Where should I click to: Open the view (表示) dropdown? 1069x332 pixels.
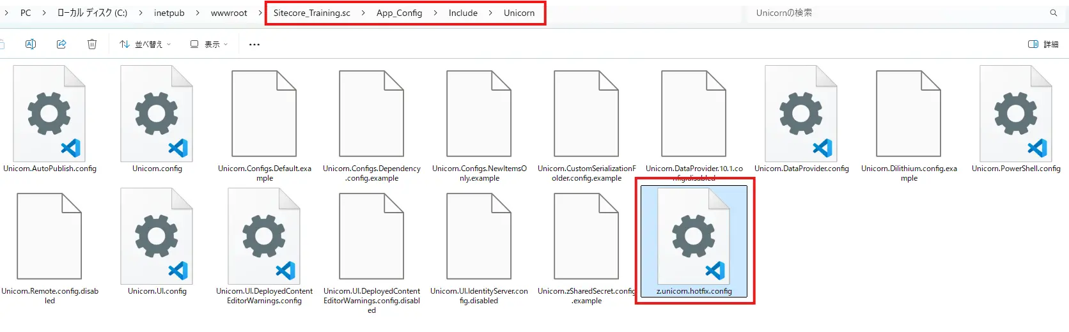pyautogui.click(x=208, y=44)
